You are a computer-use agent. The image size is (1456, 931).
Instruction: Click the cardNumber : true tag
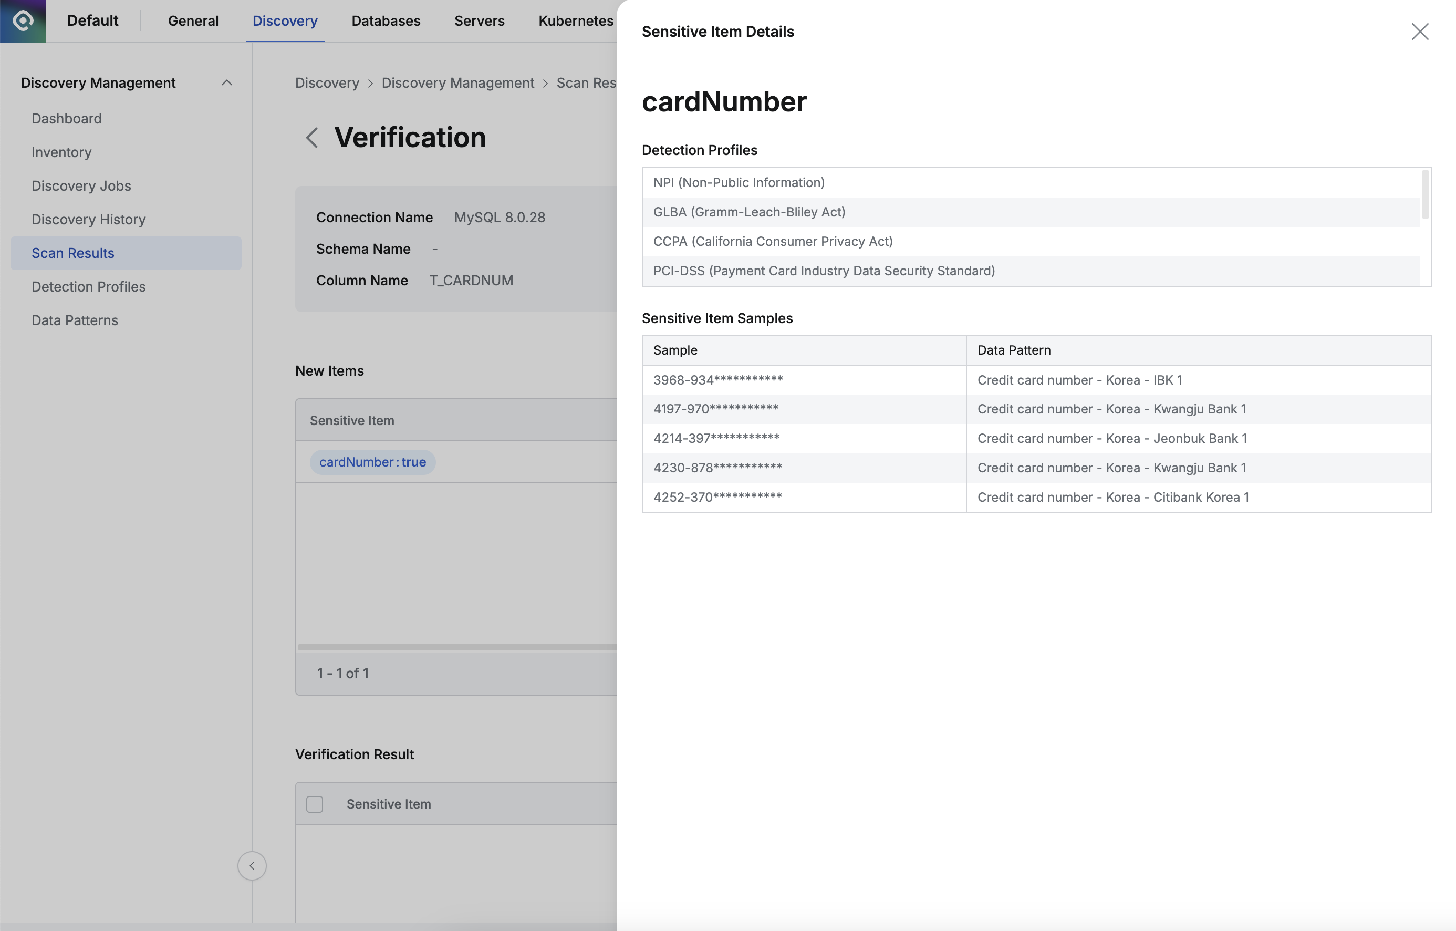click(x=372, y=462)
